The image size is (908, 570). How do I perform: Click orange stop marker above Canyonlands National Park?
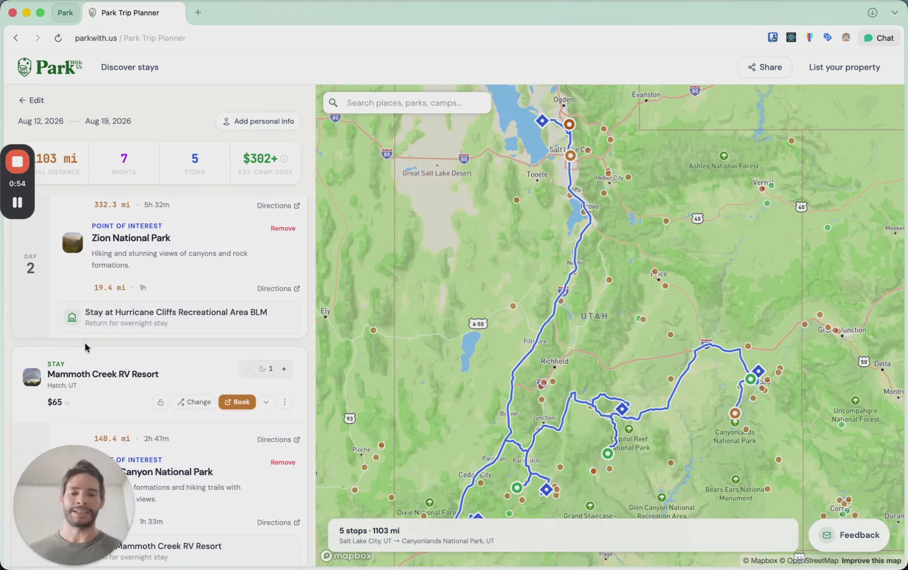735,413
